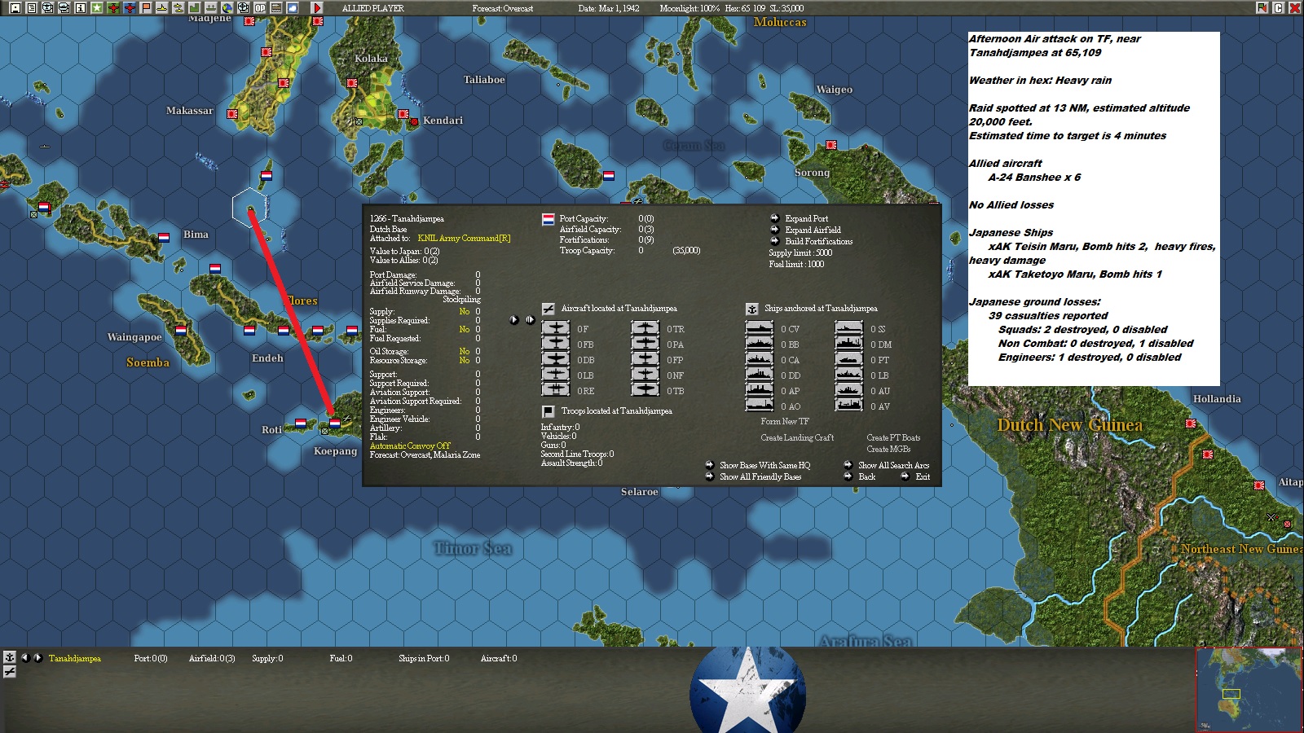Select the battleship (BB) ship icon
This screenshot has width=1304, height=733.
(x=760, y=344)
